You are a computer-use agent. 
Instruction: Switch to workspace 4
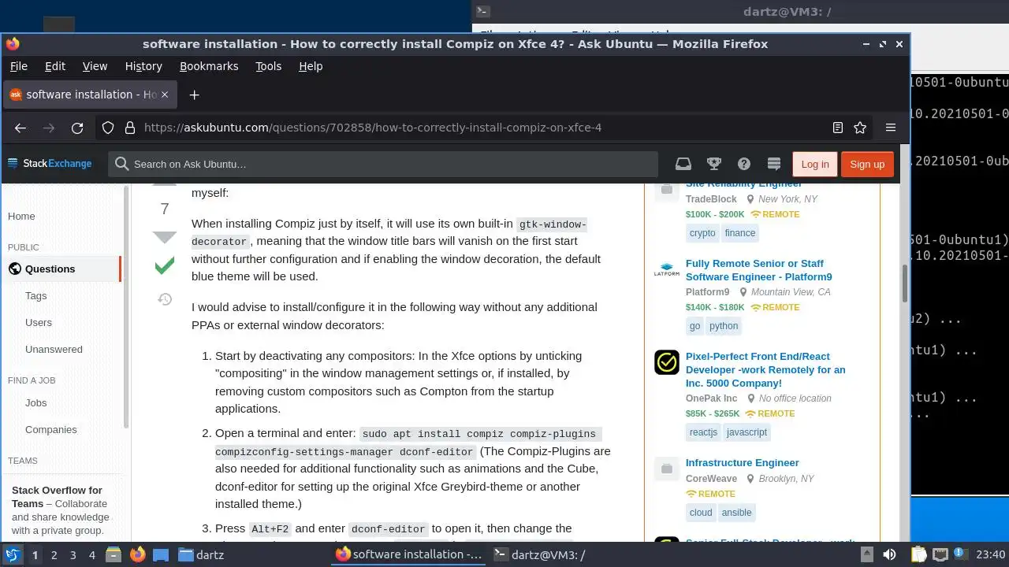pos(92,554)
